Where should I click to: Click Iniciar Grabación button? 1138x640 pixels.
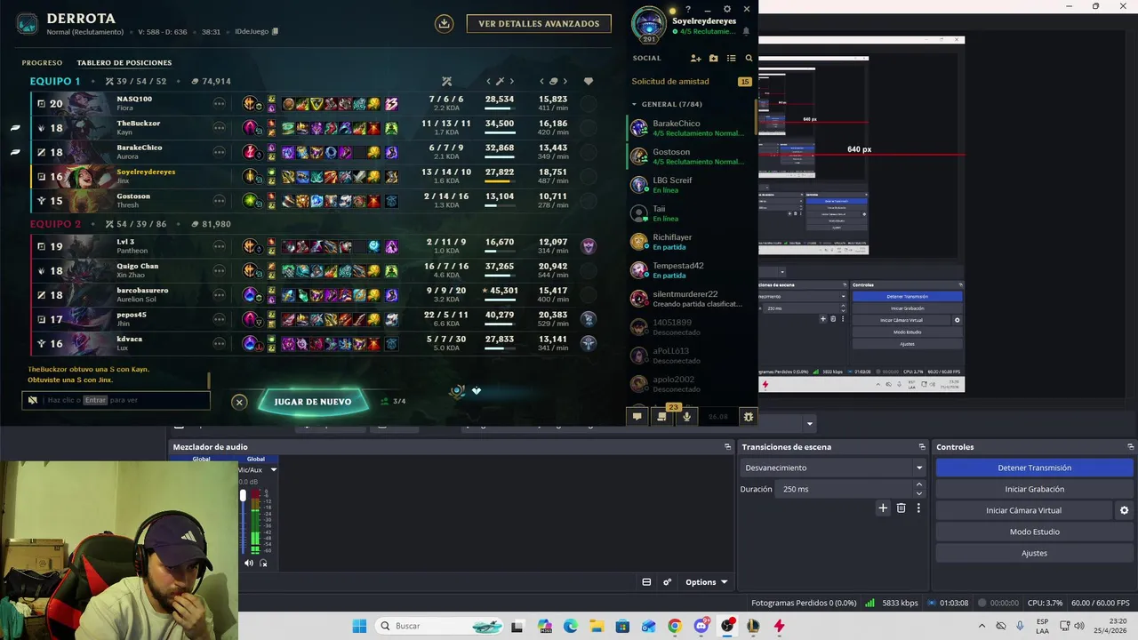[x=1034, y=489]
